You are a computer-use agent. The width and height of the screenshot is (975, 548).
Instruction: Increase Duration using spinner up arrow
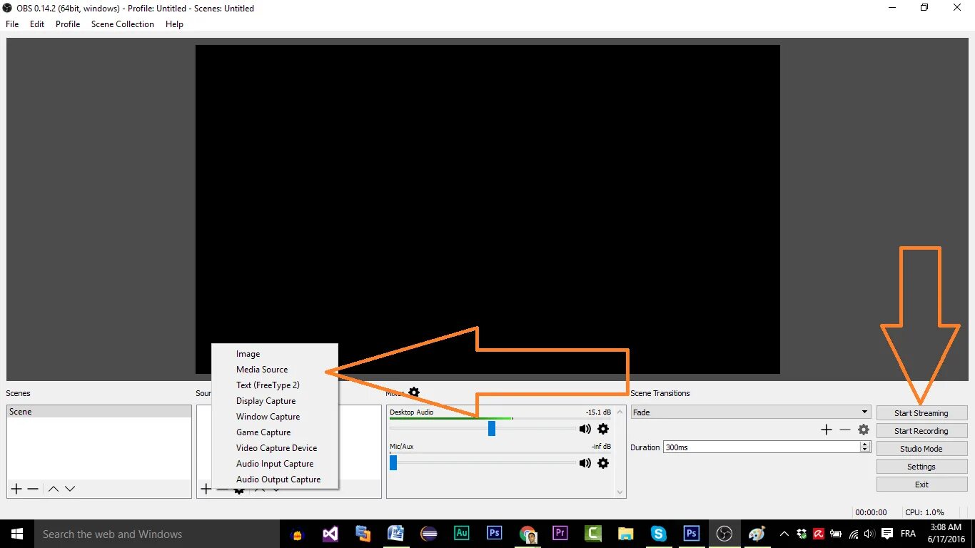pos(865,444)
